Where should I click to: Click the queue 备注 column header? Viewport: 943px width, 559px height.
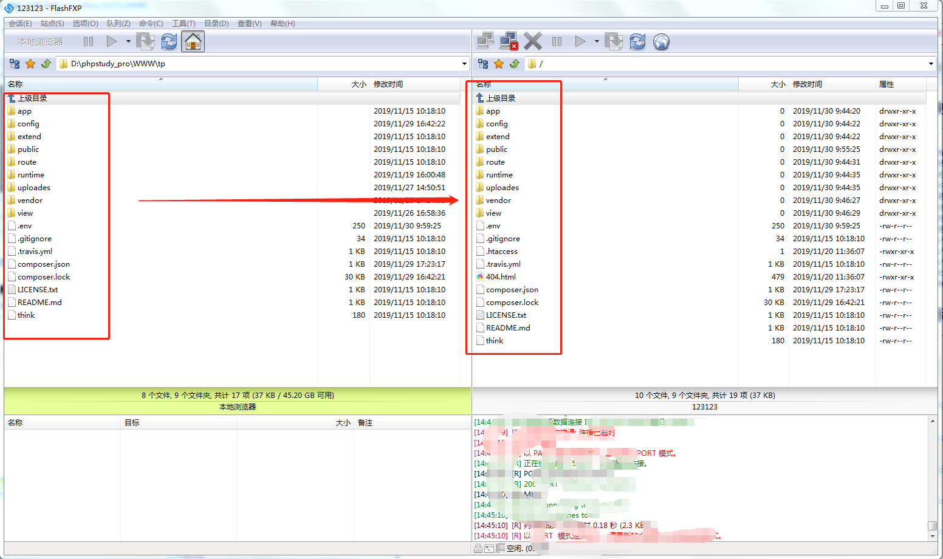click(x=412, y=423)
